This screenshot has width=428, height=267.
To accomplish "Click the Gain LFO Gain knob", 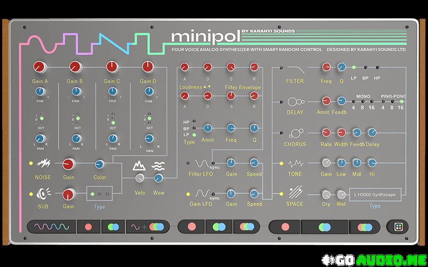I will (x=231, y=194).
